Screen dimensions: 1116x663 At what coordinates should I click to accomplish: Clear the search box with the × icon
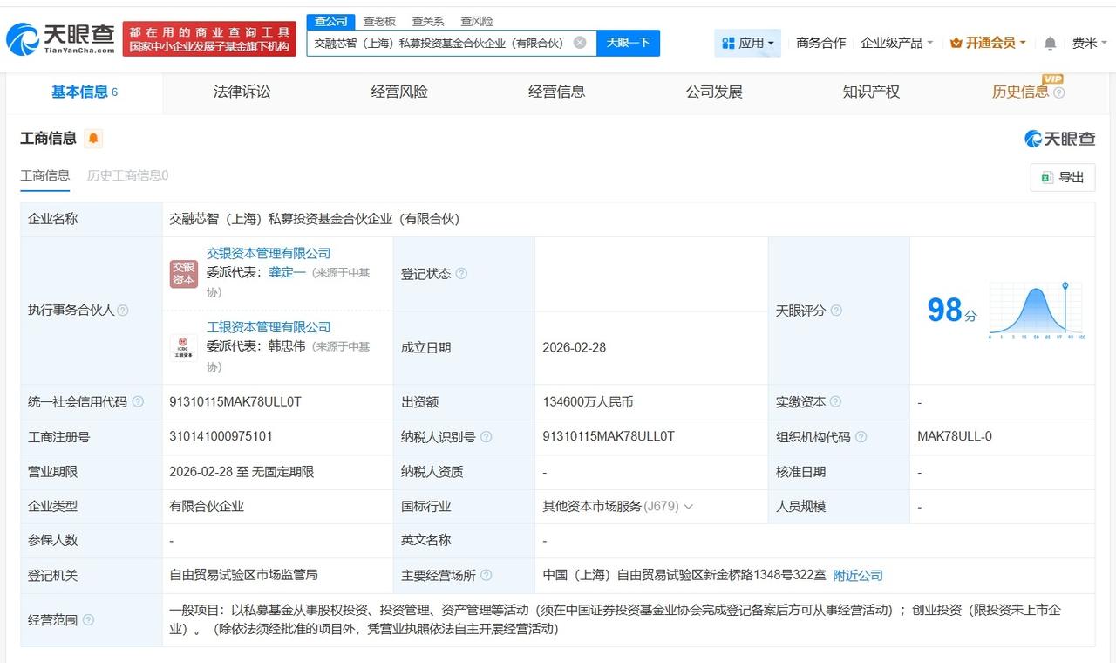[x=578, y=42]
